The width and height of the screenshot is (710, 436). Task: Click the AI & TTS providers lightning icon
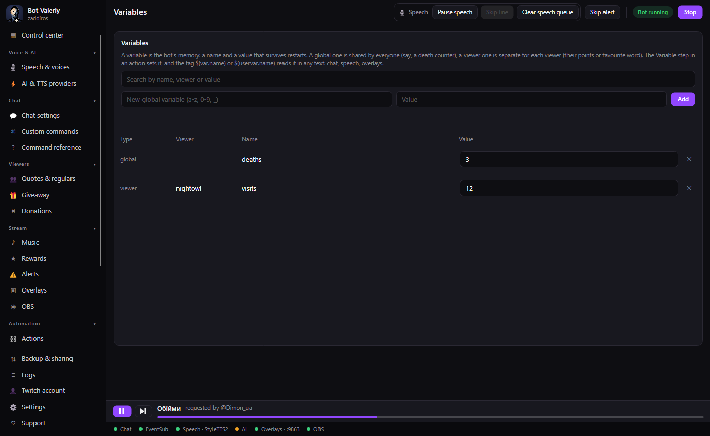point(13,84)
